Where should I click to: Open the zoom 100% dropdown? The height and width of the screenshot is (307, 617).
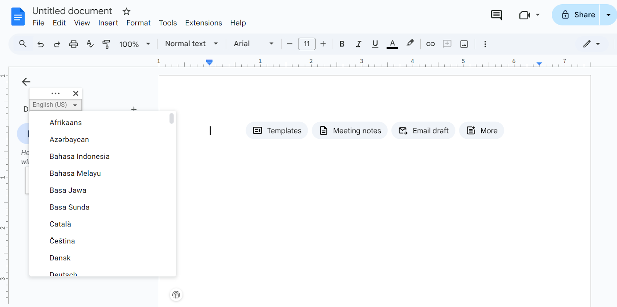[x=135, y=44]
